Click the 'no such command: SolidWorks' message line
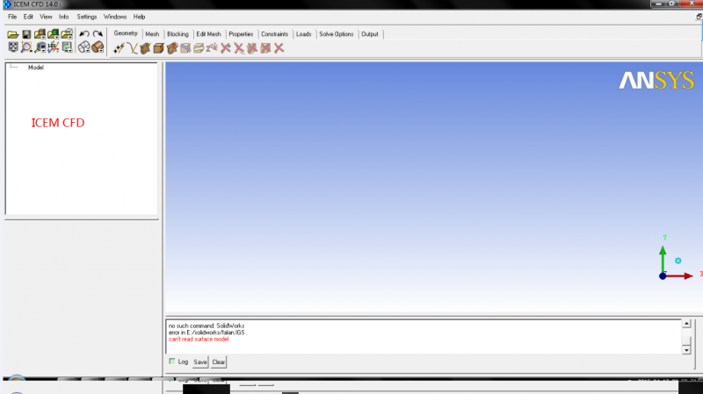The width and height of the screenshot is (703, 394). point(207,326)
